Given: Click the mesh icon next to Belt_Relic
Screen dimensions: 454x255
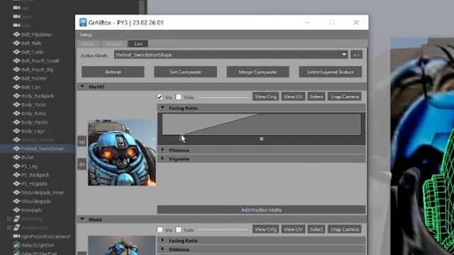Looking at the screenshot, I should point(16,43).
